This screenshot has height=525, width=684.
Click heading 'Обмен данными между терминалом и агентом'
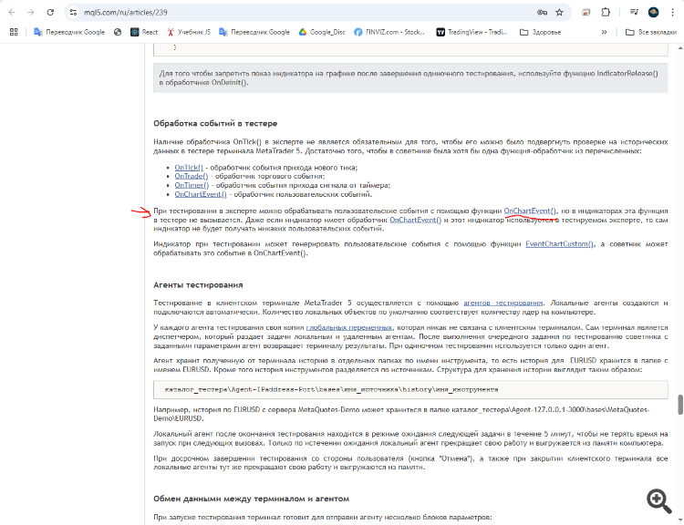point(252,499)
